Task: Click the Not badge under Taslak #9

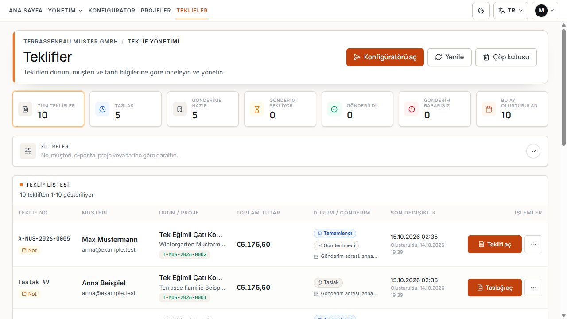Action: [x=29, y=294]
